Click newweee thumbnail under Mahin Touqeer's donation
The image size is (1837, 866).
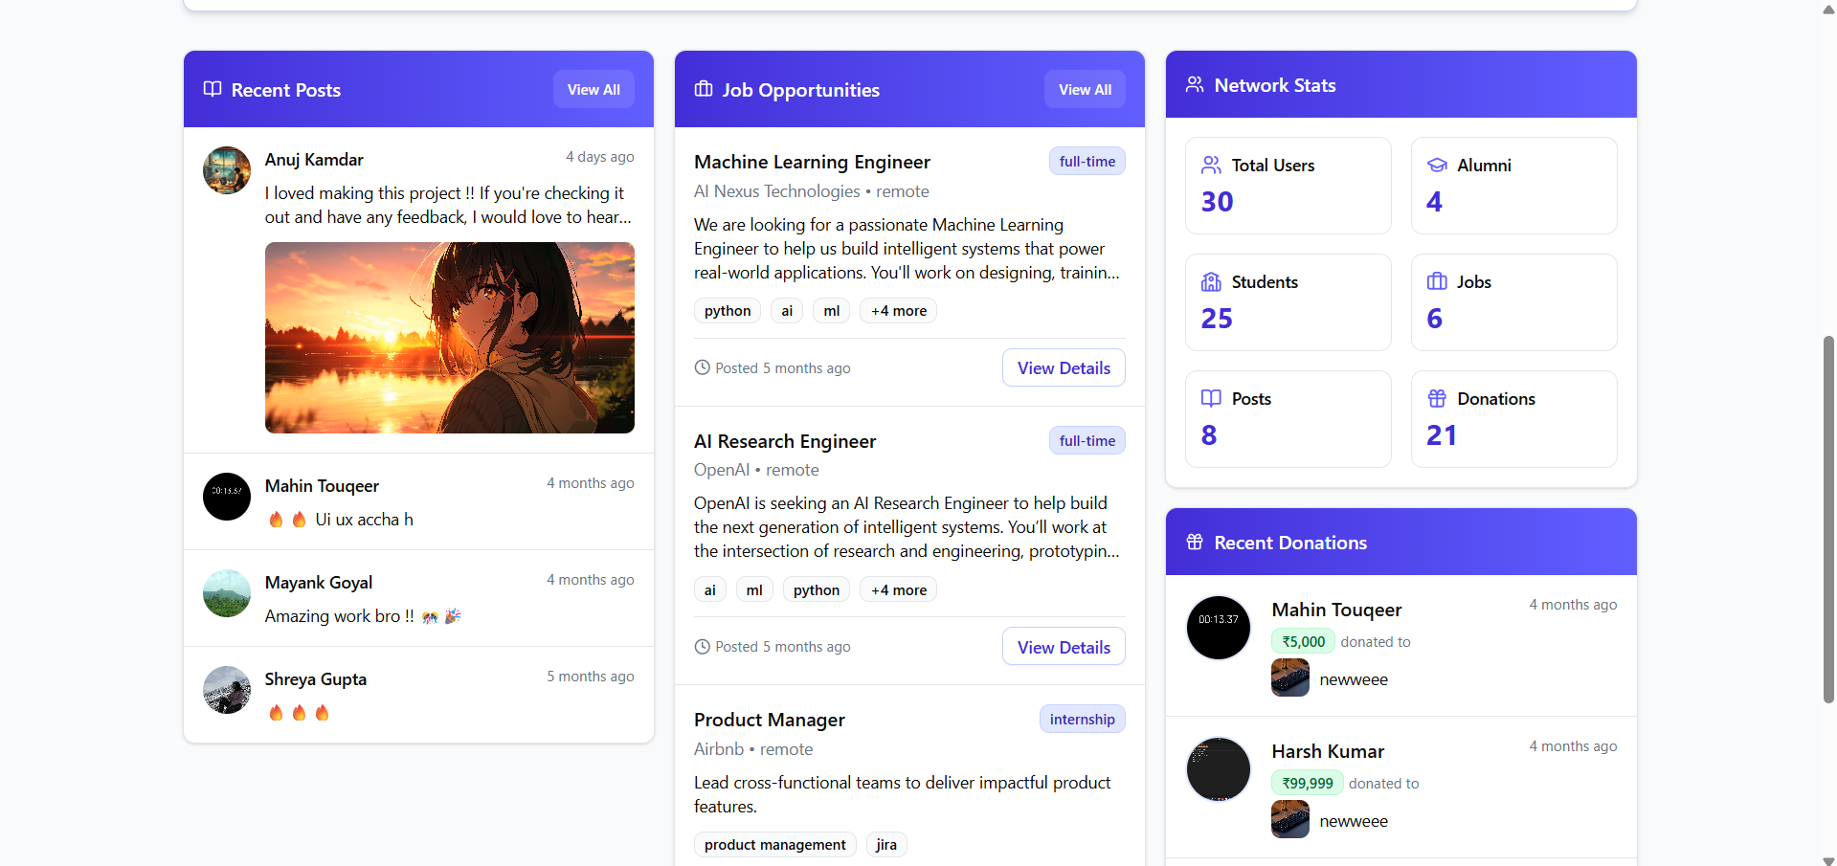click(1290, 677)
